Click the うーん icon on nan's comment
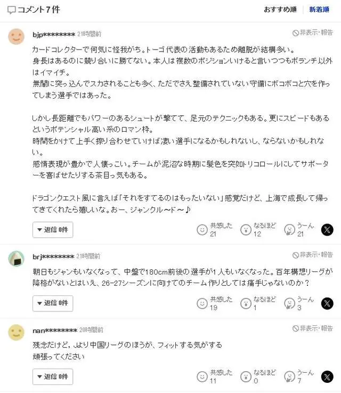 tap(289, 377)
